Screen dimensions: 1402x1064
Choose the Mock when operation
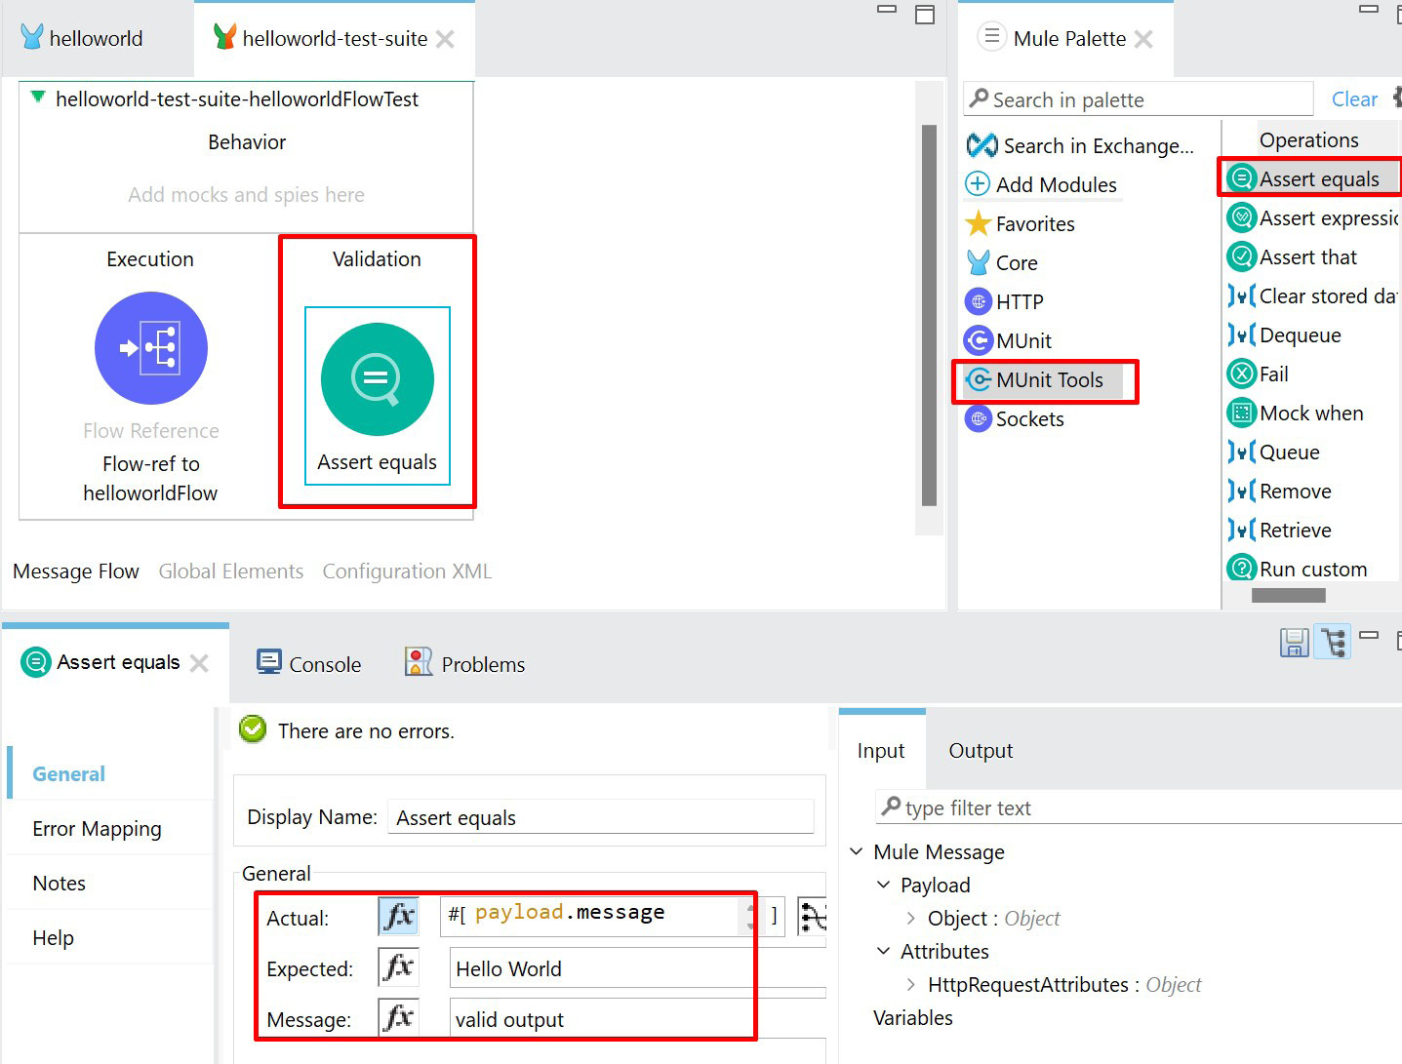pyautogui.click(x=1296, y=414)
